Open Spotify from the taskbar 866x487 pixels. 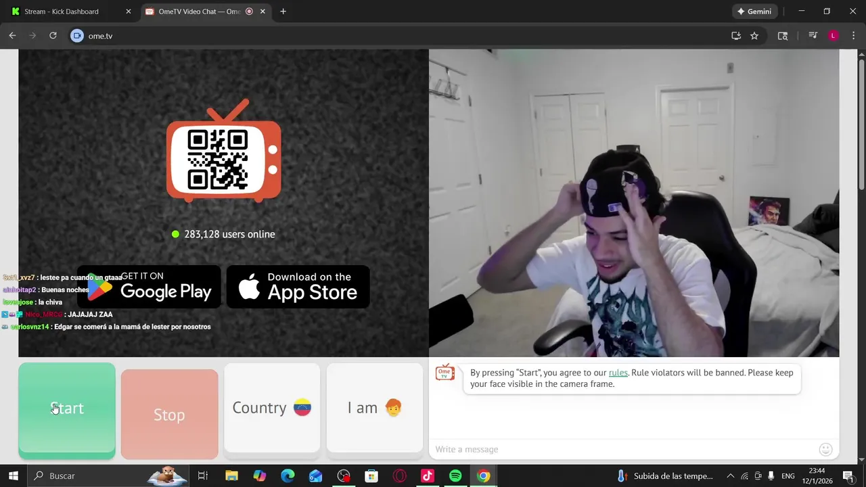click(455, 476)
